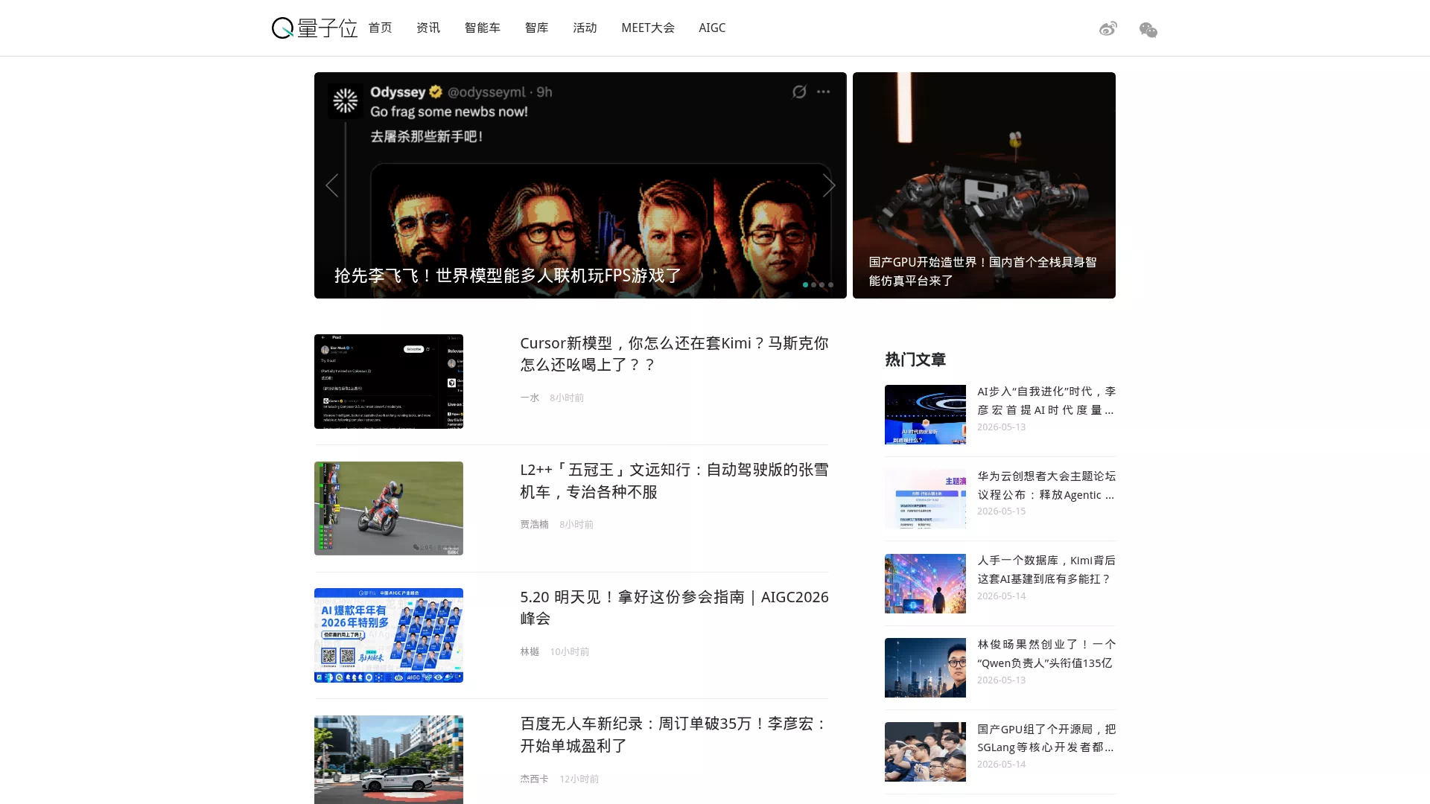Screen dimensions: 1430x804
Task: Open the 活动 nav item
Action: coord(585,28)
